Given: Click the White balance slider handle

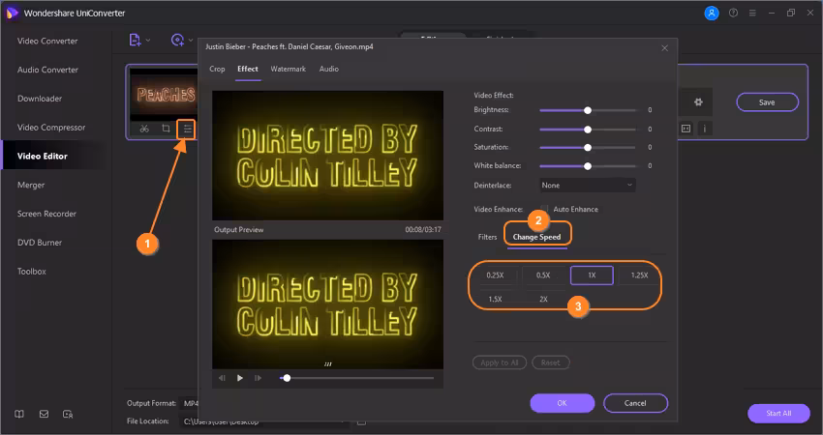Looking at the screenshot, I should point(588,165).
